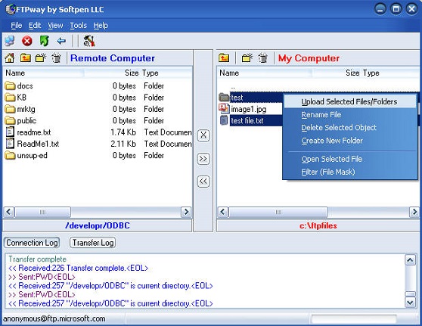Click My Computer horizontal scrollbar thumb
The height and width of the screenshot is (326, 422).
[x=278, y=212]
